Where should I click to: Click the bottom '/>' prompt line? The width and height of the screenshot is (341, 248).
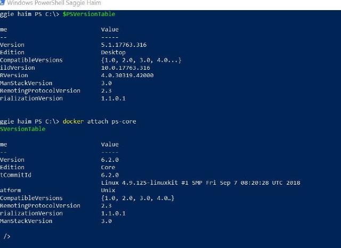[7, 236]
